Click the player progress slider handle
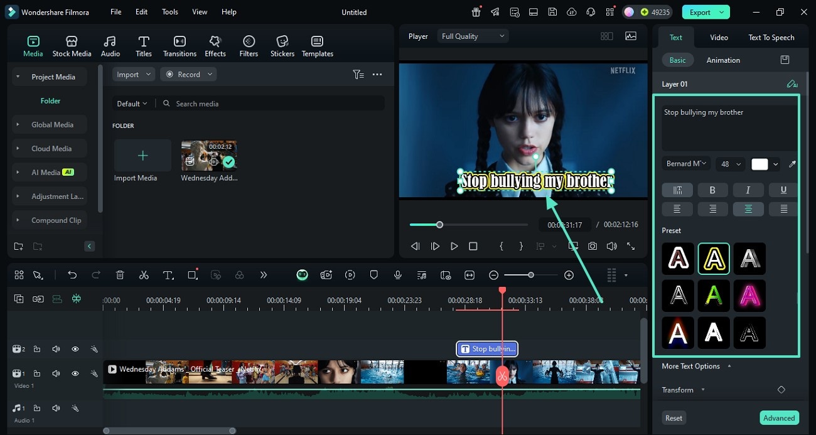The width and height of the screenshot is (816, 435). click(439, 224)
